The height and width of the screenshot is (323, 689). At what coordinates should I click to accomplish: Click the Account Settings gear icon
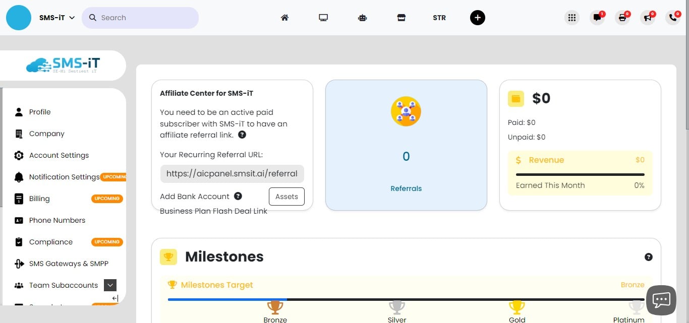click(19, 155)
